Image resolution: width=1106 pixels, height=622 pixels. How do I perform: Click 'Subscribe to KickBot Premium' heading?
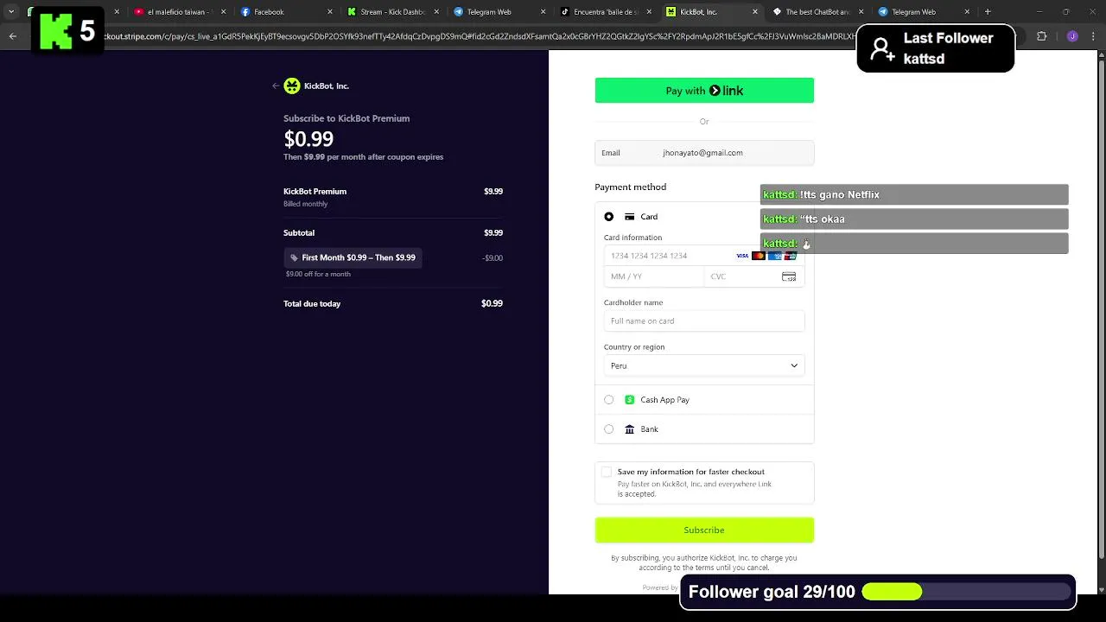point(346,118)
